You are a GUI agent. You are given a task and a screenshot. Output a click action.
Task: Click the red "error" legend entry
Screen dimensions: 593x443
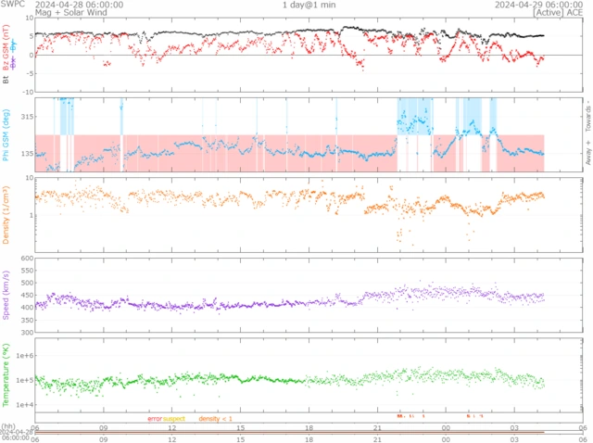coord(155,419)
